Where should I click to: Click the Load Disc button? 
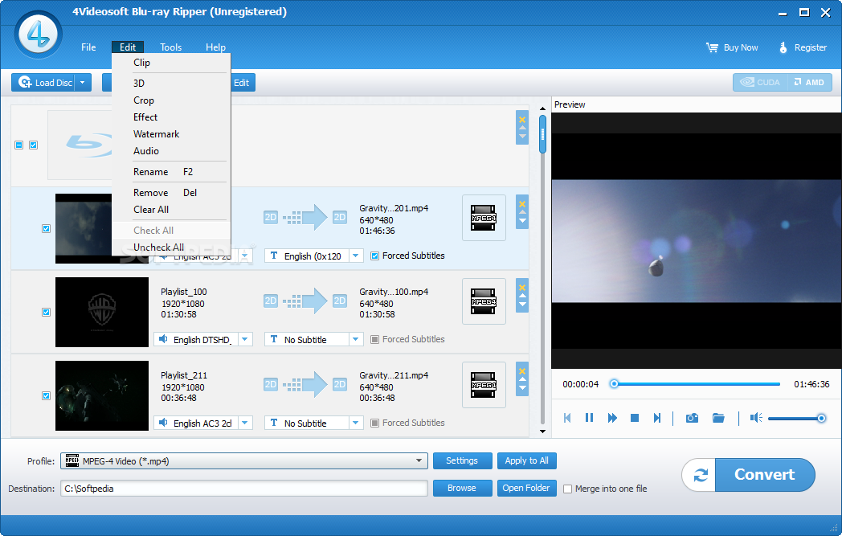pos(43,83)
